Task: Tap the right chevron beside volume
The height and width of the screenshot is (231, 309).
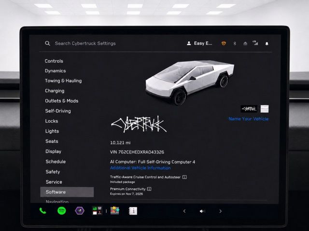Action: pyautogui.click(x=221, y=211)
